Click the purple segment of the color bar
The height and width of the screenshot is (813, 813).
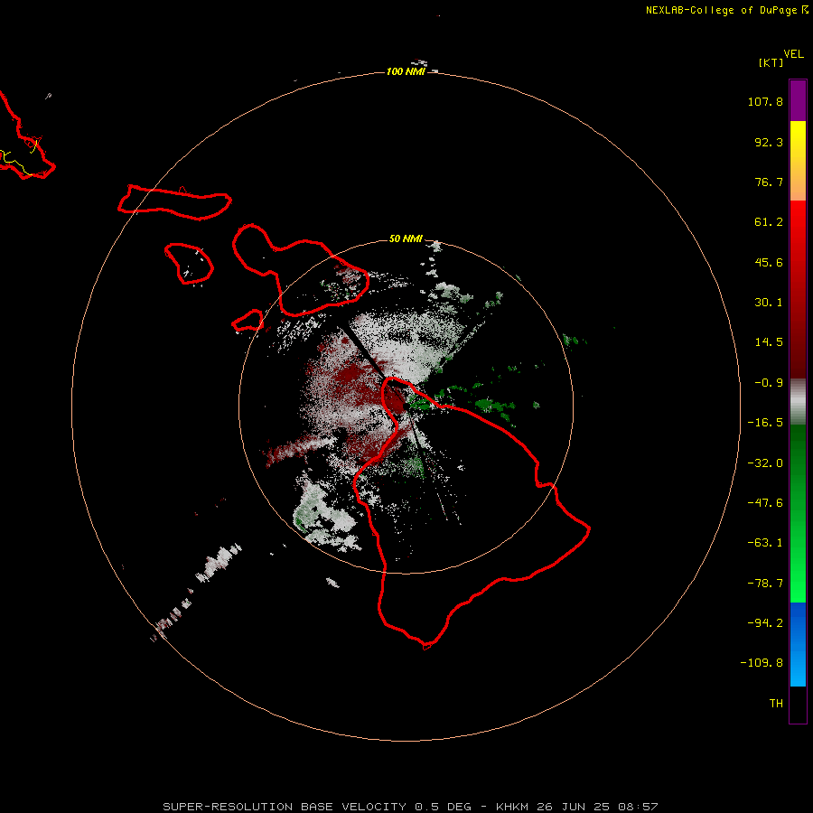click(x=798, y=100)
